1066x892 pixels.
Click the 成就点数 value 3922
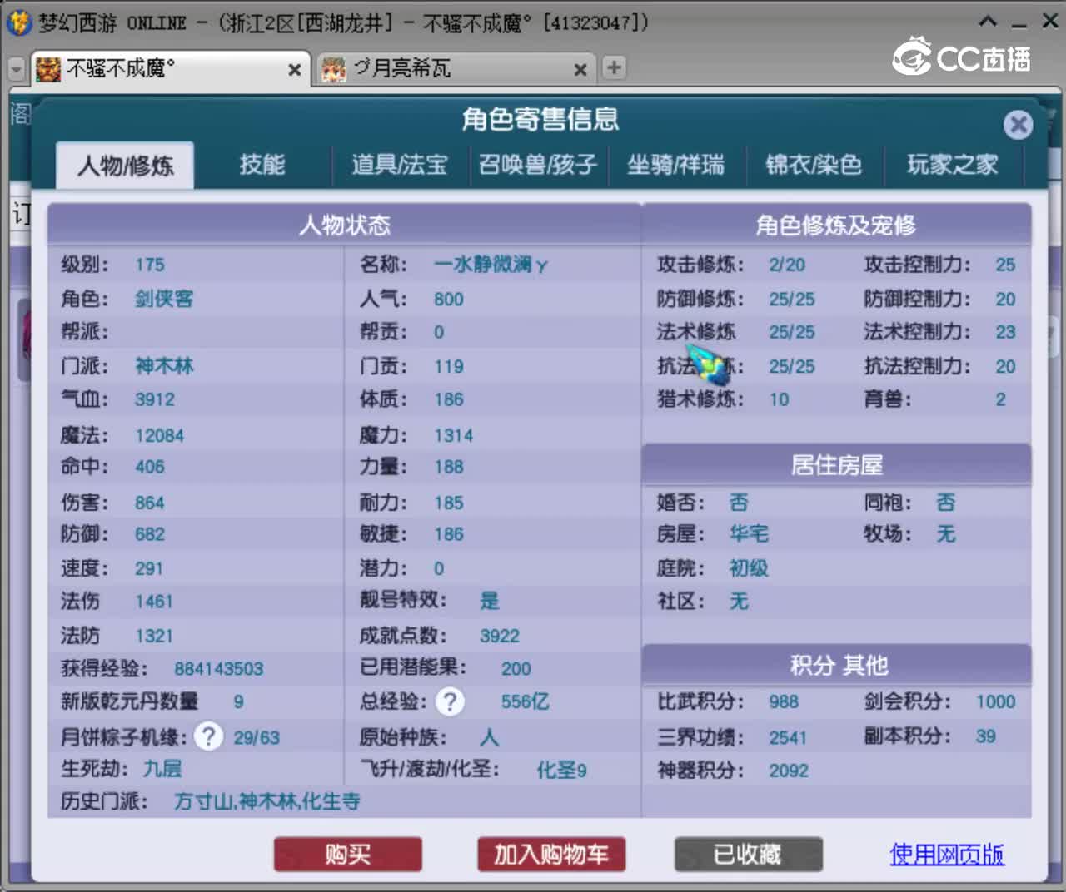point(500,637)
